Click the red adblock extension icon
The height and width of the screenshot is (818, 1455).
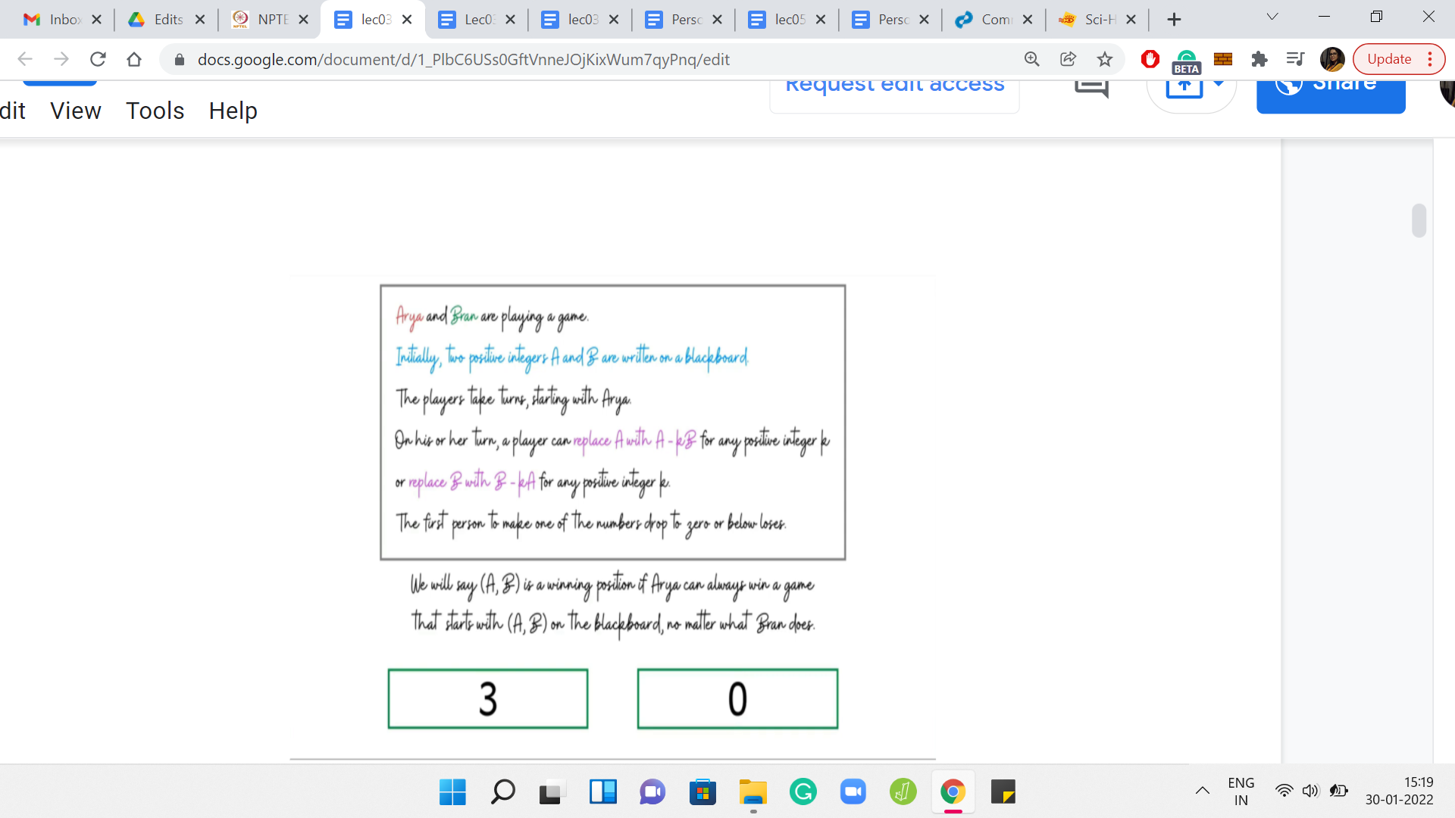click(x=1150, y=59)
